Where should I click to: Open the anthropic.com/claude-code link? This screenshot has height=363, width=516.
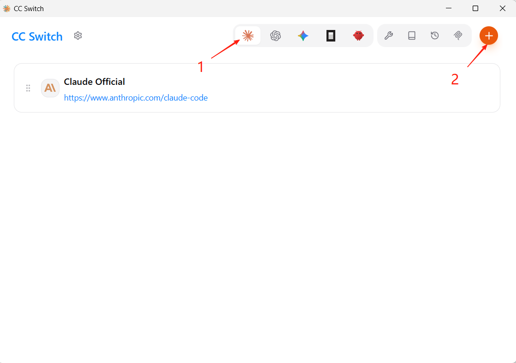click(x=136, y=98)
